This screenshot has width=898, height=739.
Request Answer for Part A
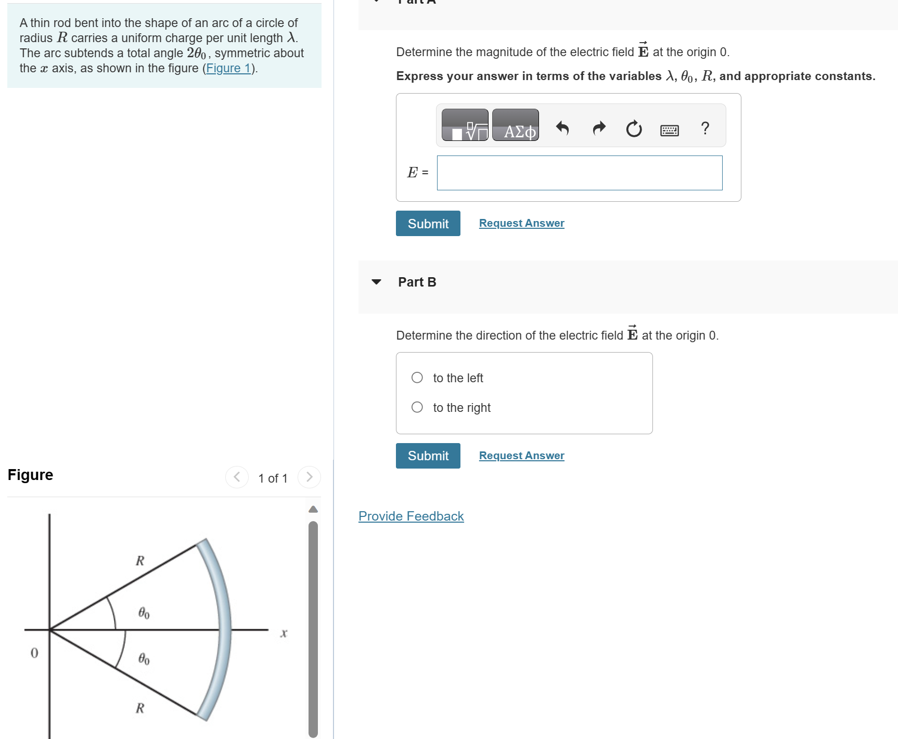click(521, 223)
